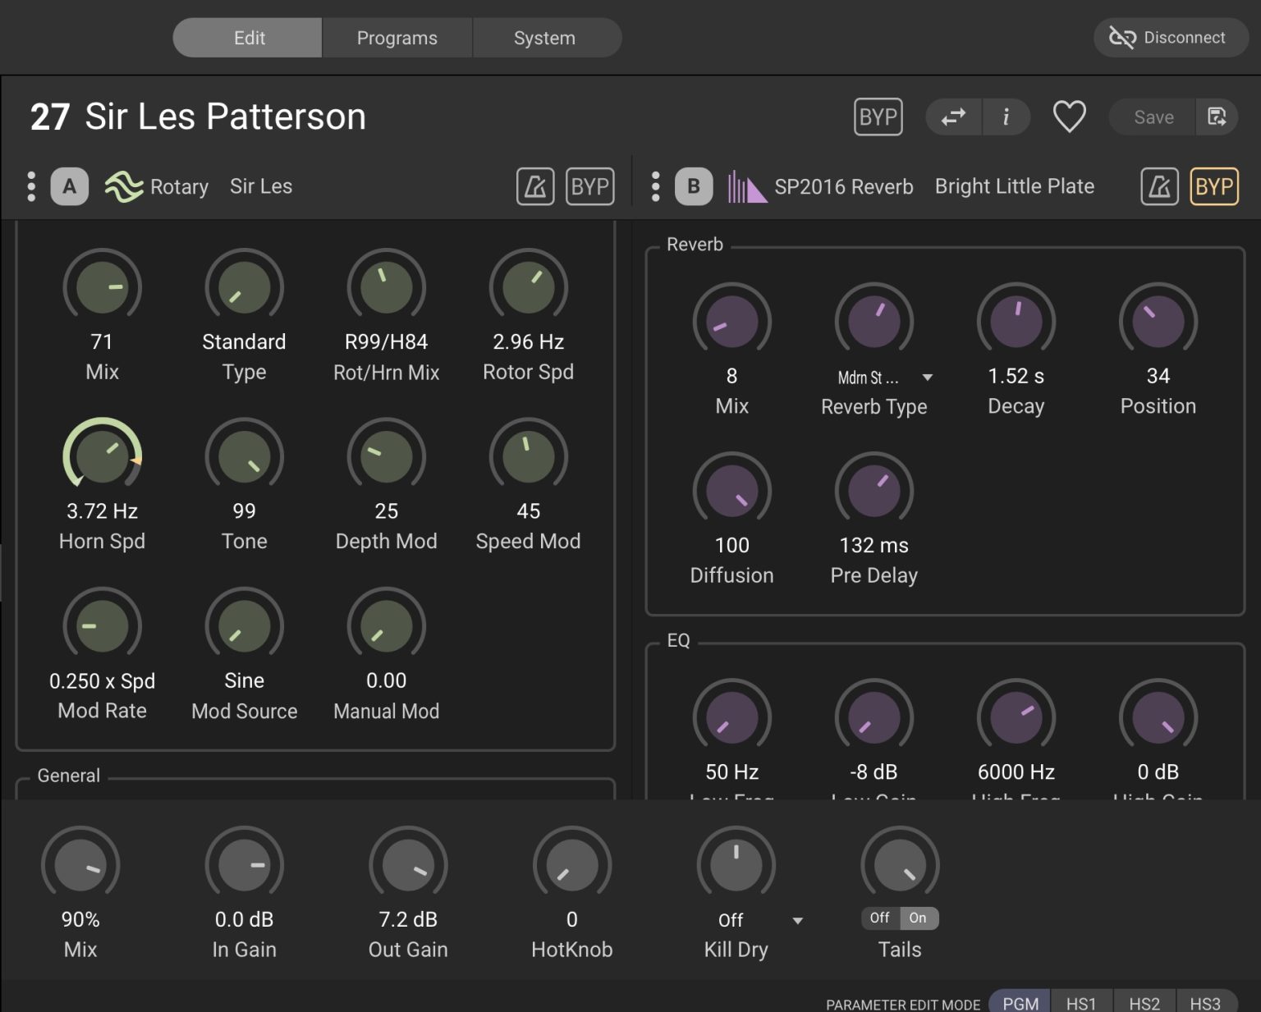Click the Reverb Decay knob
Viewport: 1261px width, 1012px height.
tap(1016, 322)
